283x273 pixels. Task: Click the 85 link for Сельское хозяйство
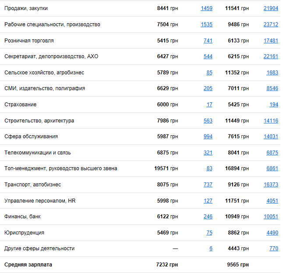(x=209, y=73)
